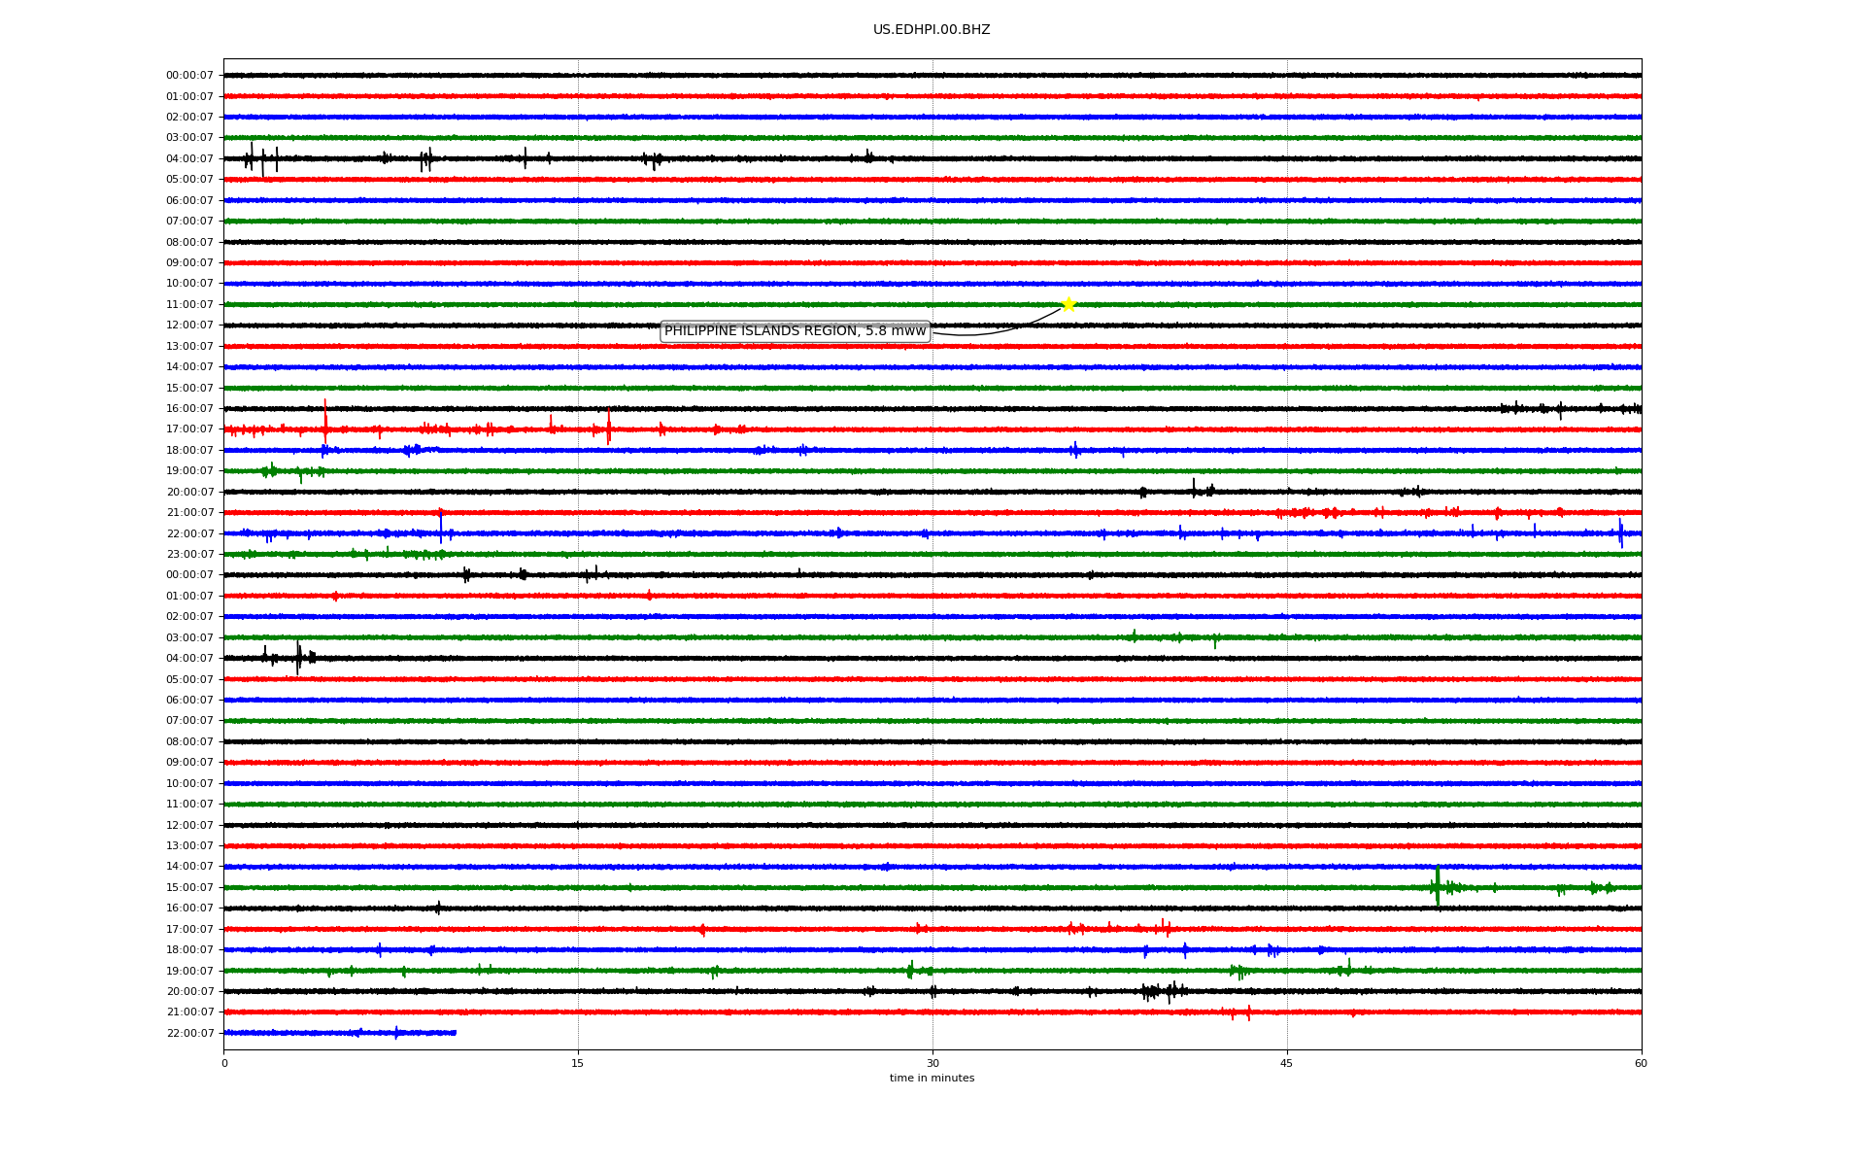Click the 0 tick label on the x-axis
This screenshot has height=1166, width=1865.
click(x=224, y=1063)
